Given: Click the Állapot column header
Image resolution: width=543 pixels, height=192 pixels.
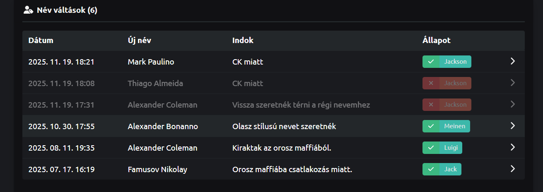Looking at the screenshot, I should [436, 41].
